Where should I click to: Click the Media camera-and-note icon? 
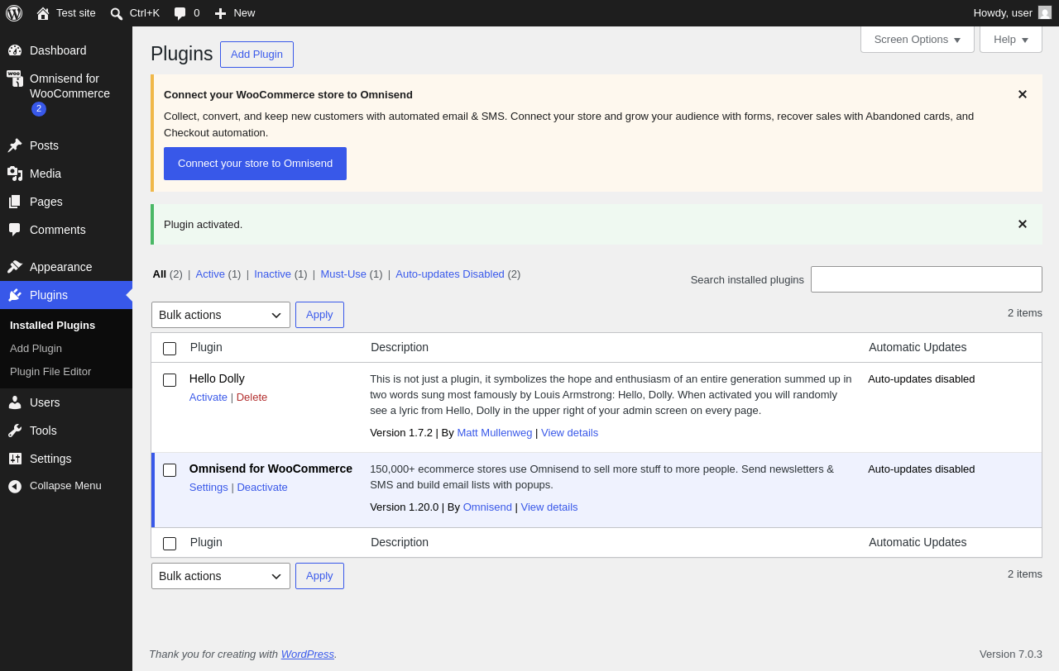15,174
